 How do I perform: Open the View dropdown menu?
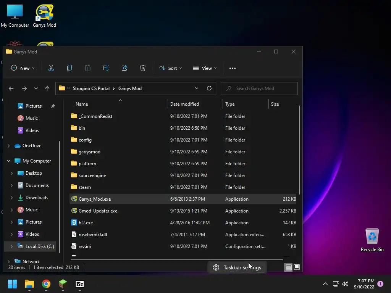(205, 68)
